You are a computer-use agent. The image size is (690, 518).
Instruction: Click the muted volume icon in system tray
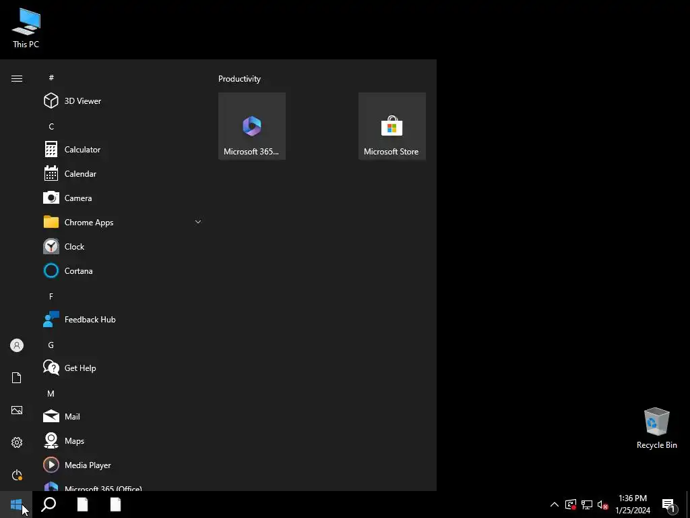point(602,505)
